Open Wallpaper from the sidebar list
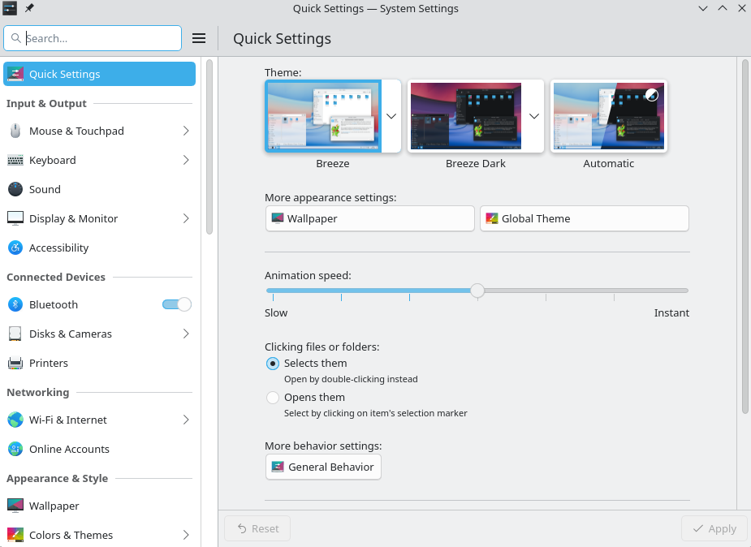The height and width of the screenshot is (547, 751). click(x=99, y=506)
